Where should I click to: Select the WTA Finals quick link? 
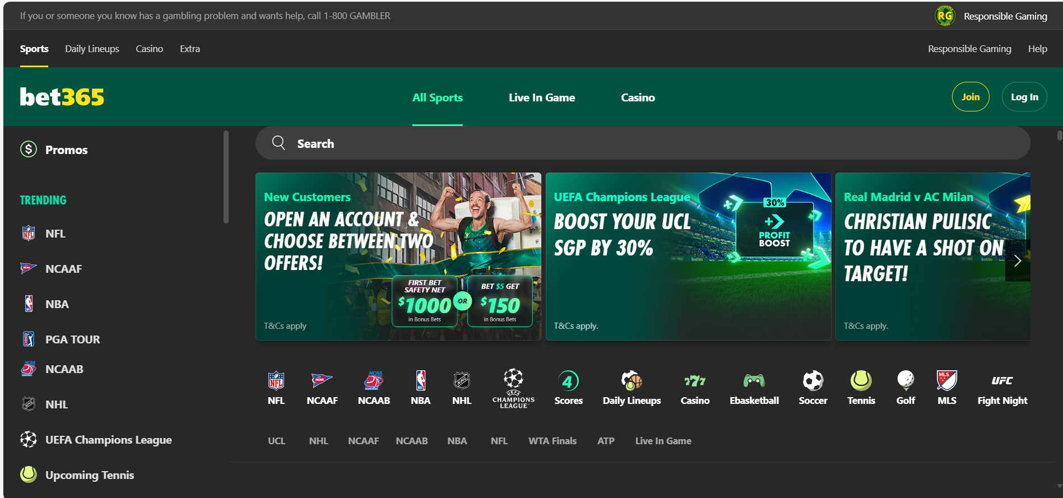coord(552,441)
